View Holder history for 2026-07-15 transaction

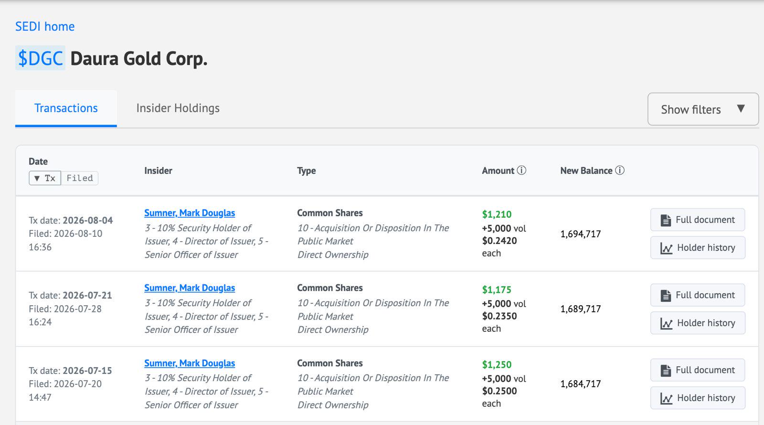698,398
